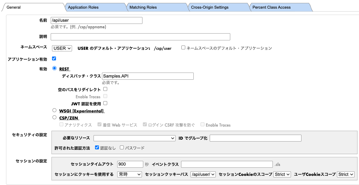Open the Matching Roles tab
Image resolution: width=359 pixels, height=185 pixels.
[143, 7]
